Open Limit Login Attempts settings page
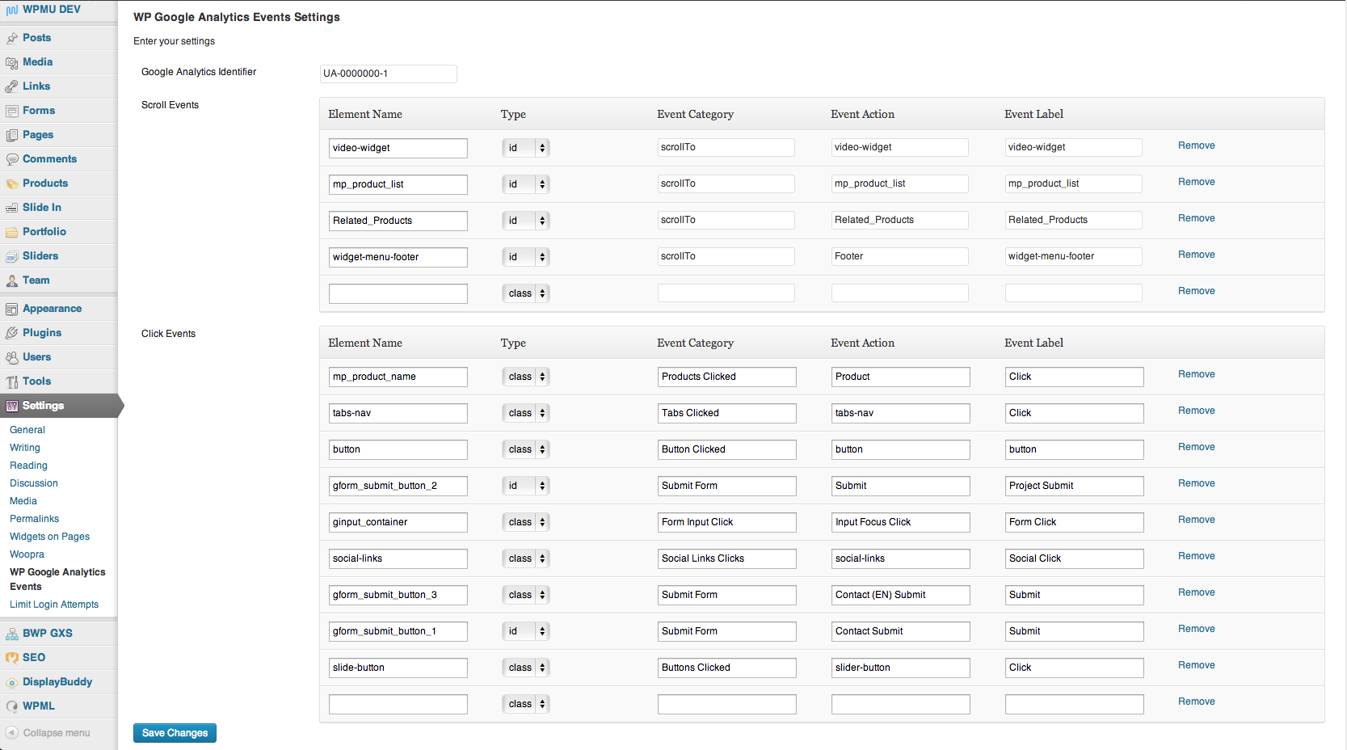 54,605
